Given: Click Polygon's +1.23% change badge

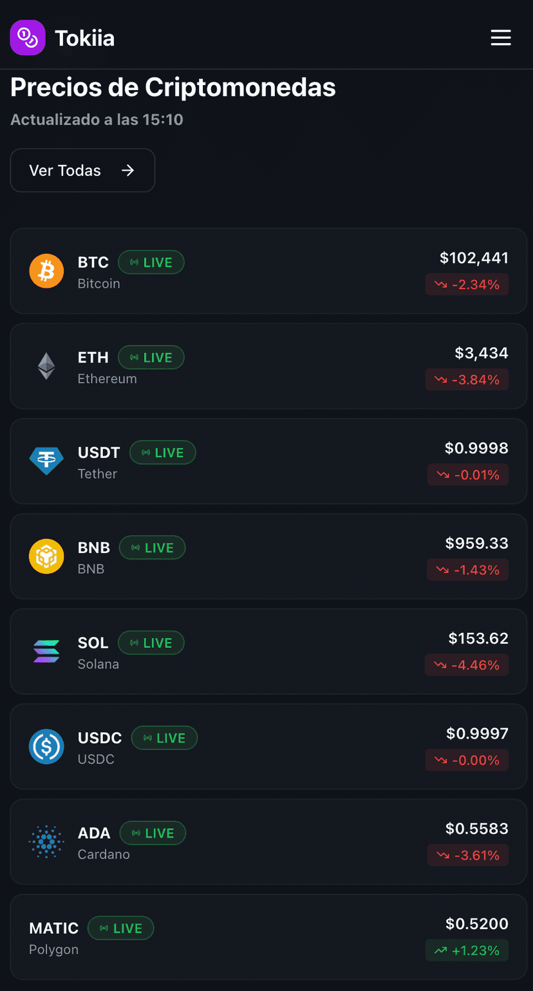Looking at the screenshot, I should (467, 950).
